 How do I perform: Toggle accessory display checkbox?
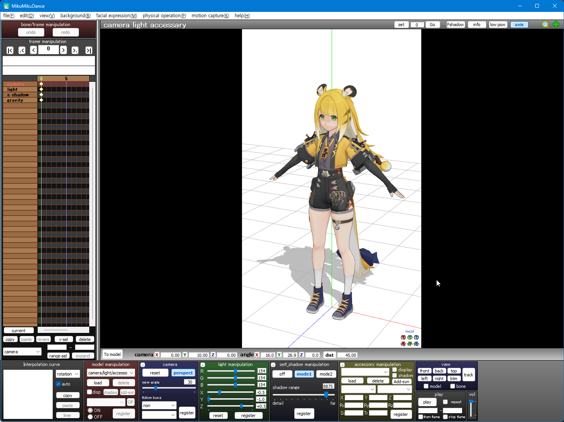tap(395, 370)
